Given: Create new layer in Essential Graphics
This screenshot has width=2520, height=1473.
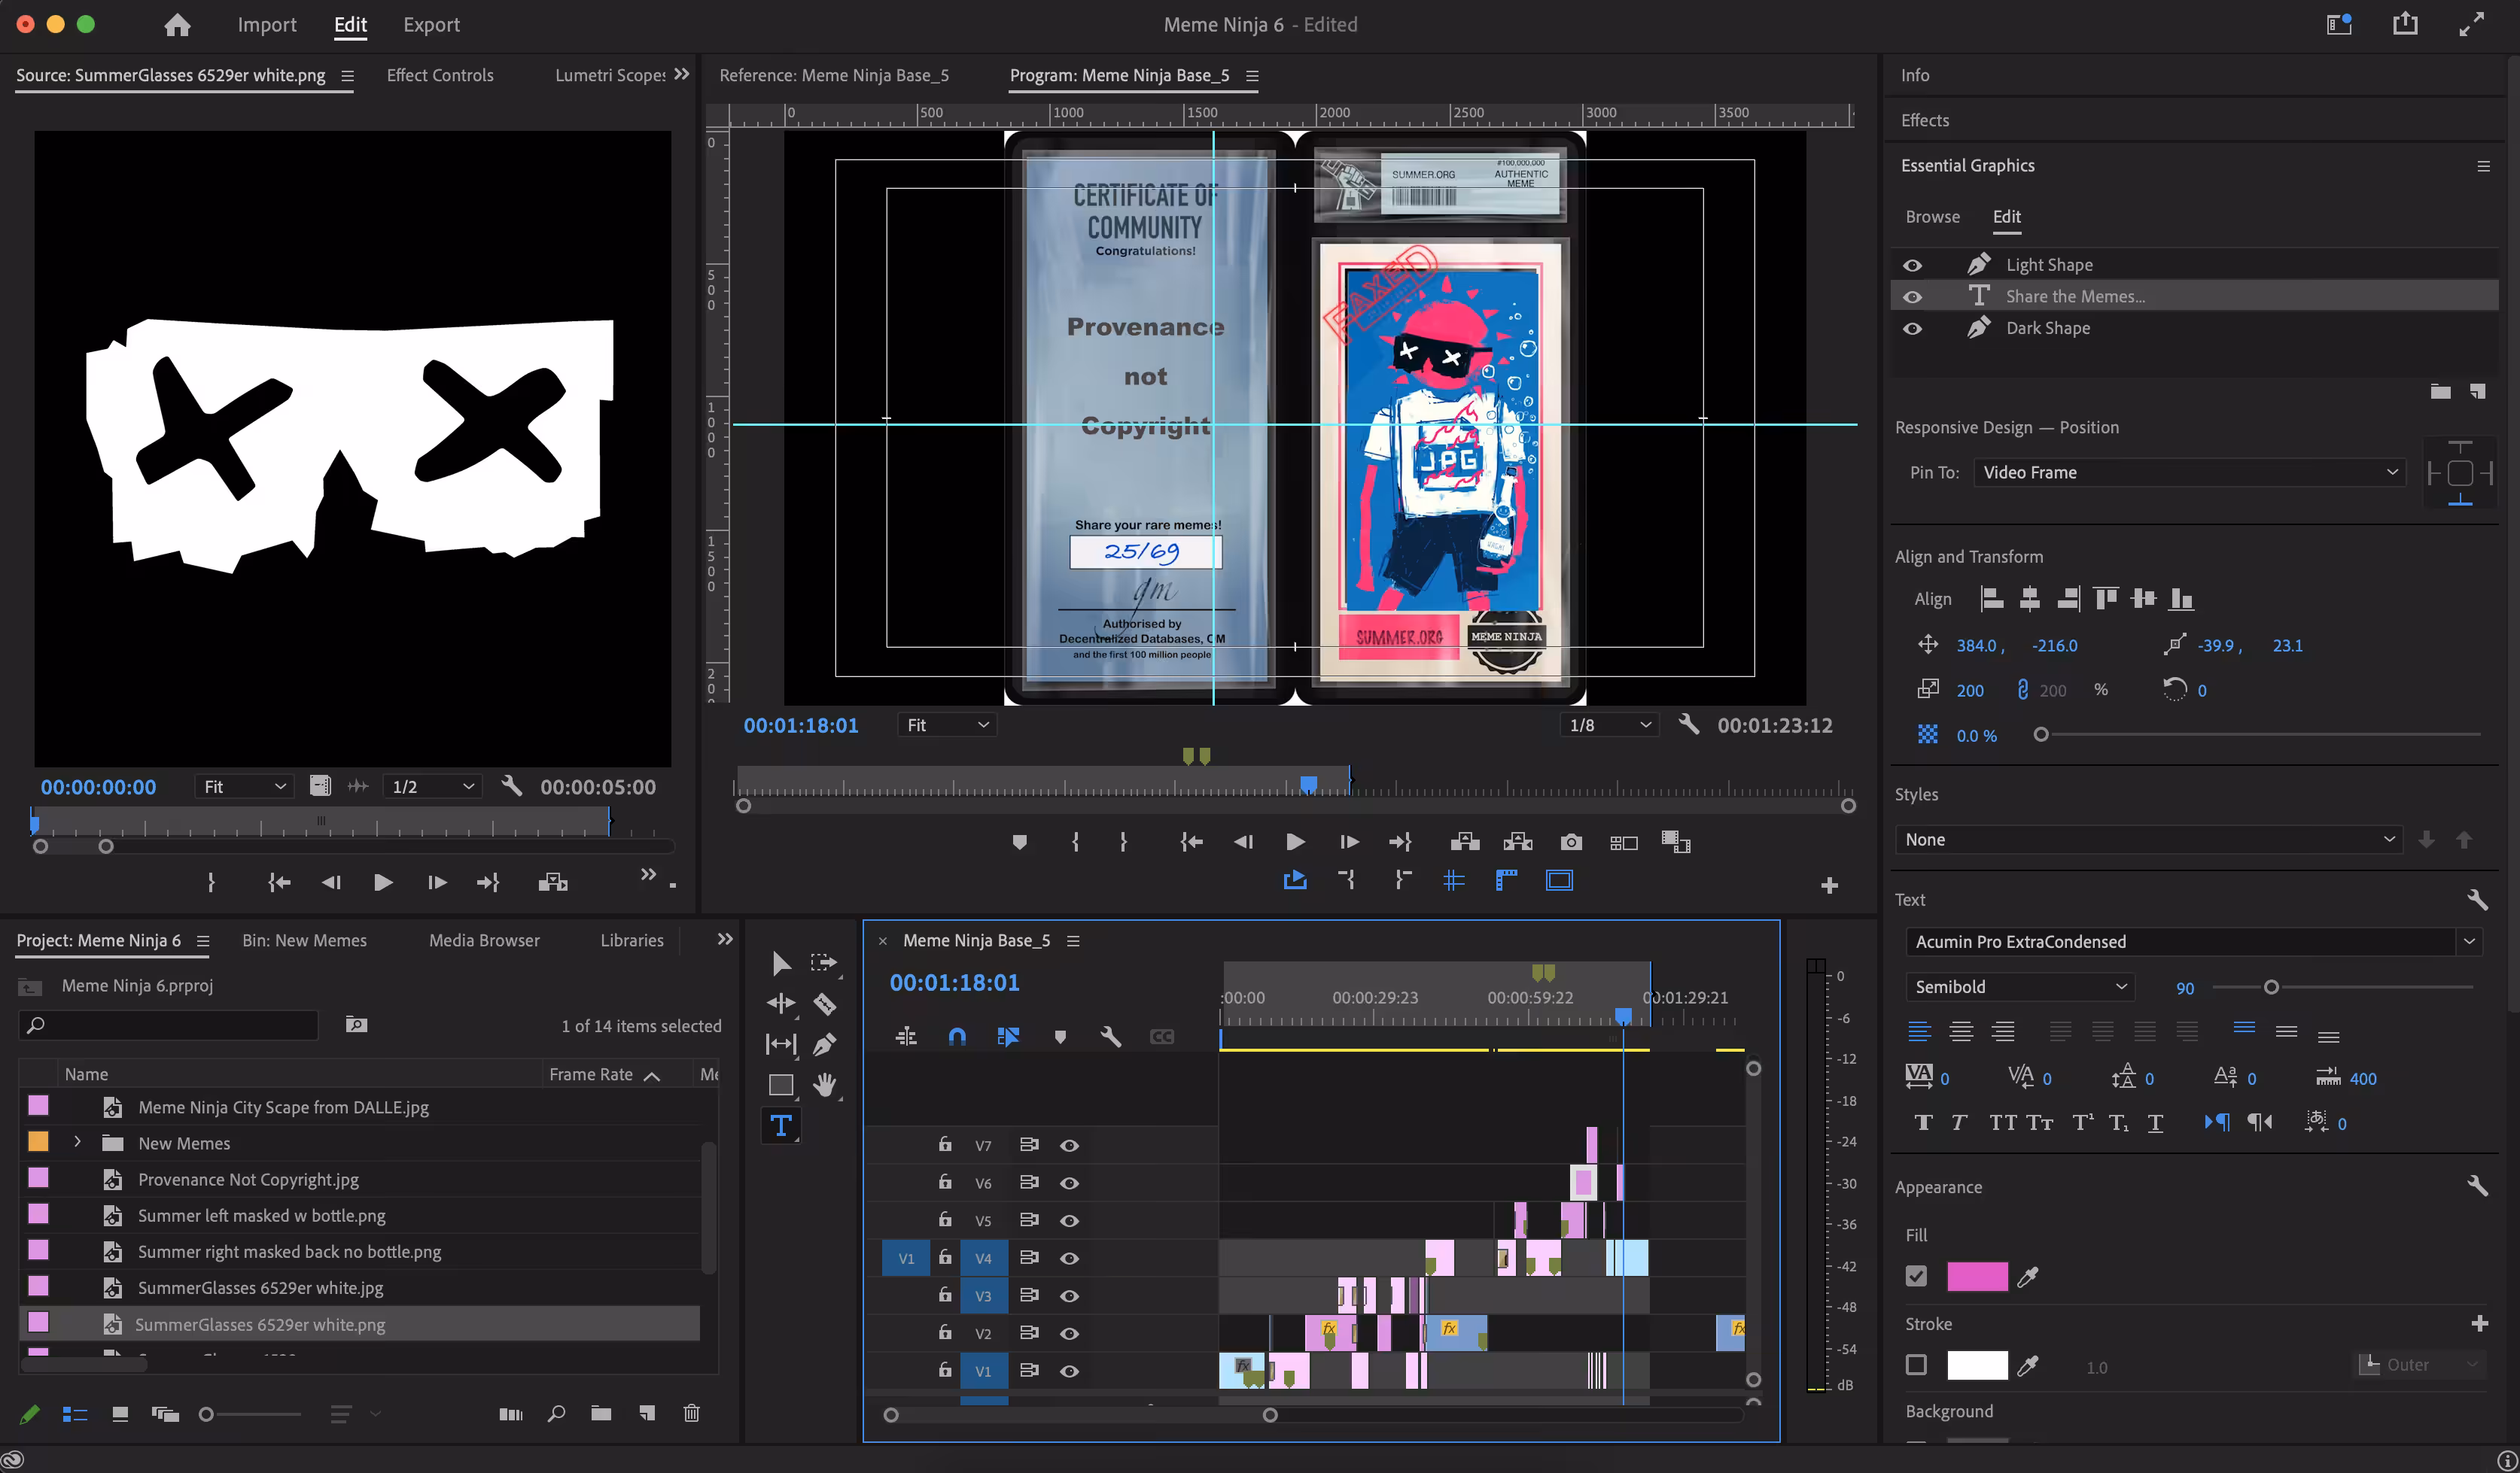Looking at the screenshot, I should click(x=2477, y=390).
